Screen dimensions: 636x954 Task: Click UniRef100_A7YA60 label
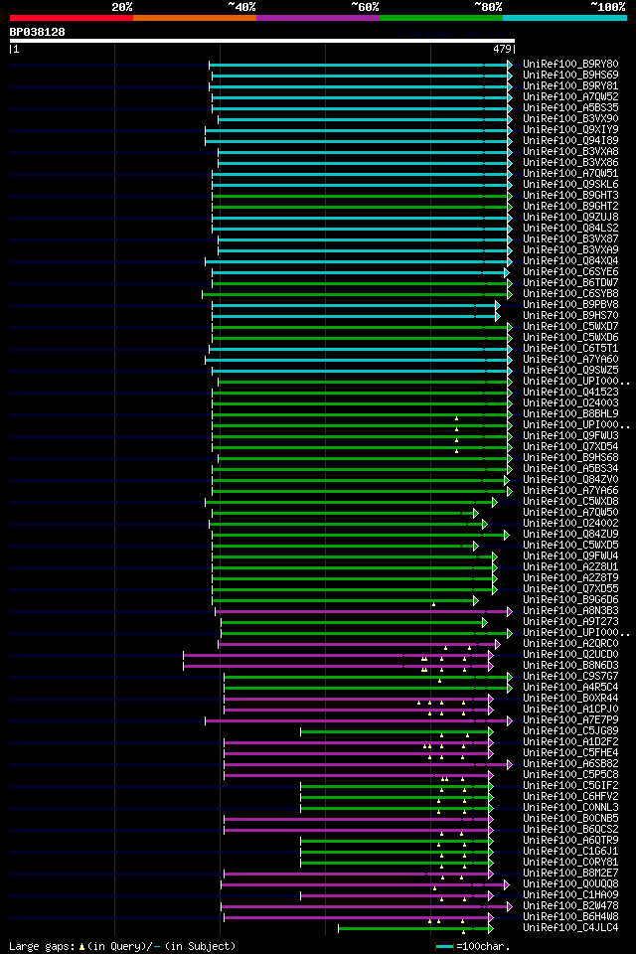570,360
